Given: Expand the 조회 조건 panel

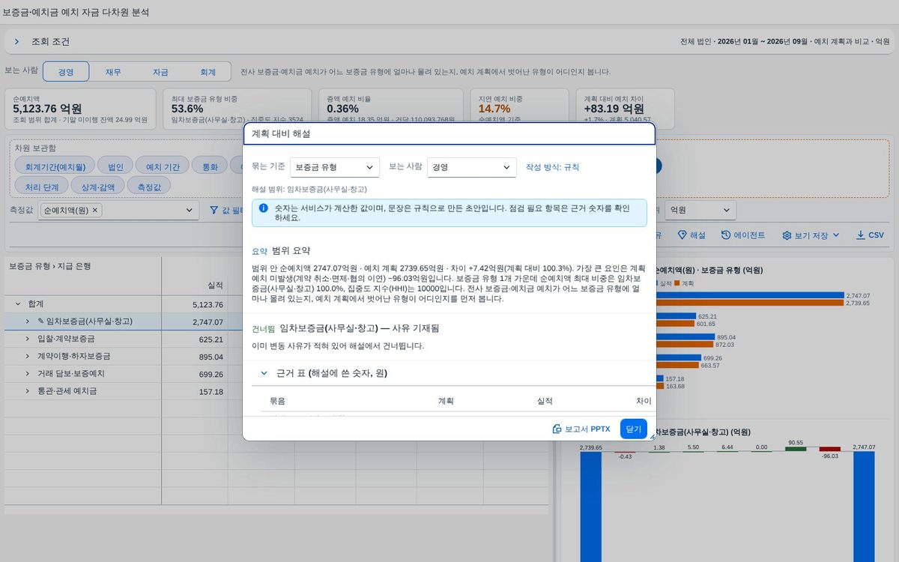Looking at the screenshot, I should coord(16,42).
